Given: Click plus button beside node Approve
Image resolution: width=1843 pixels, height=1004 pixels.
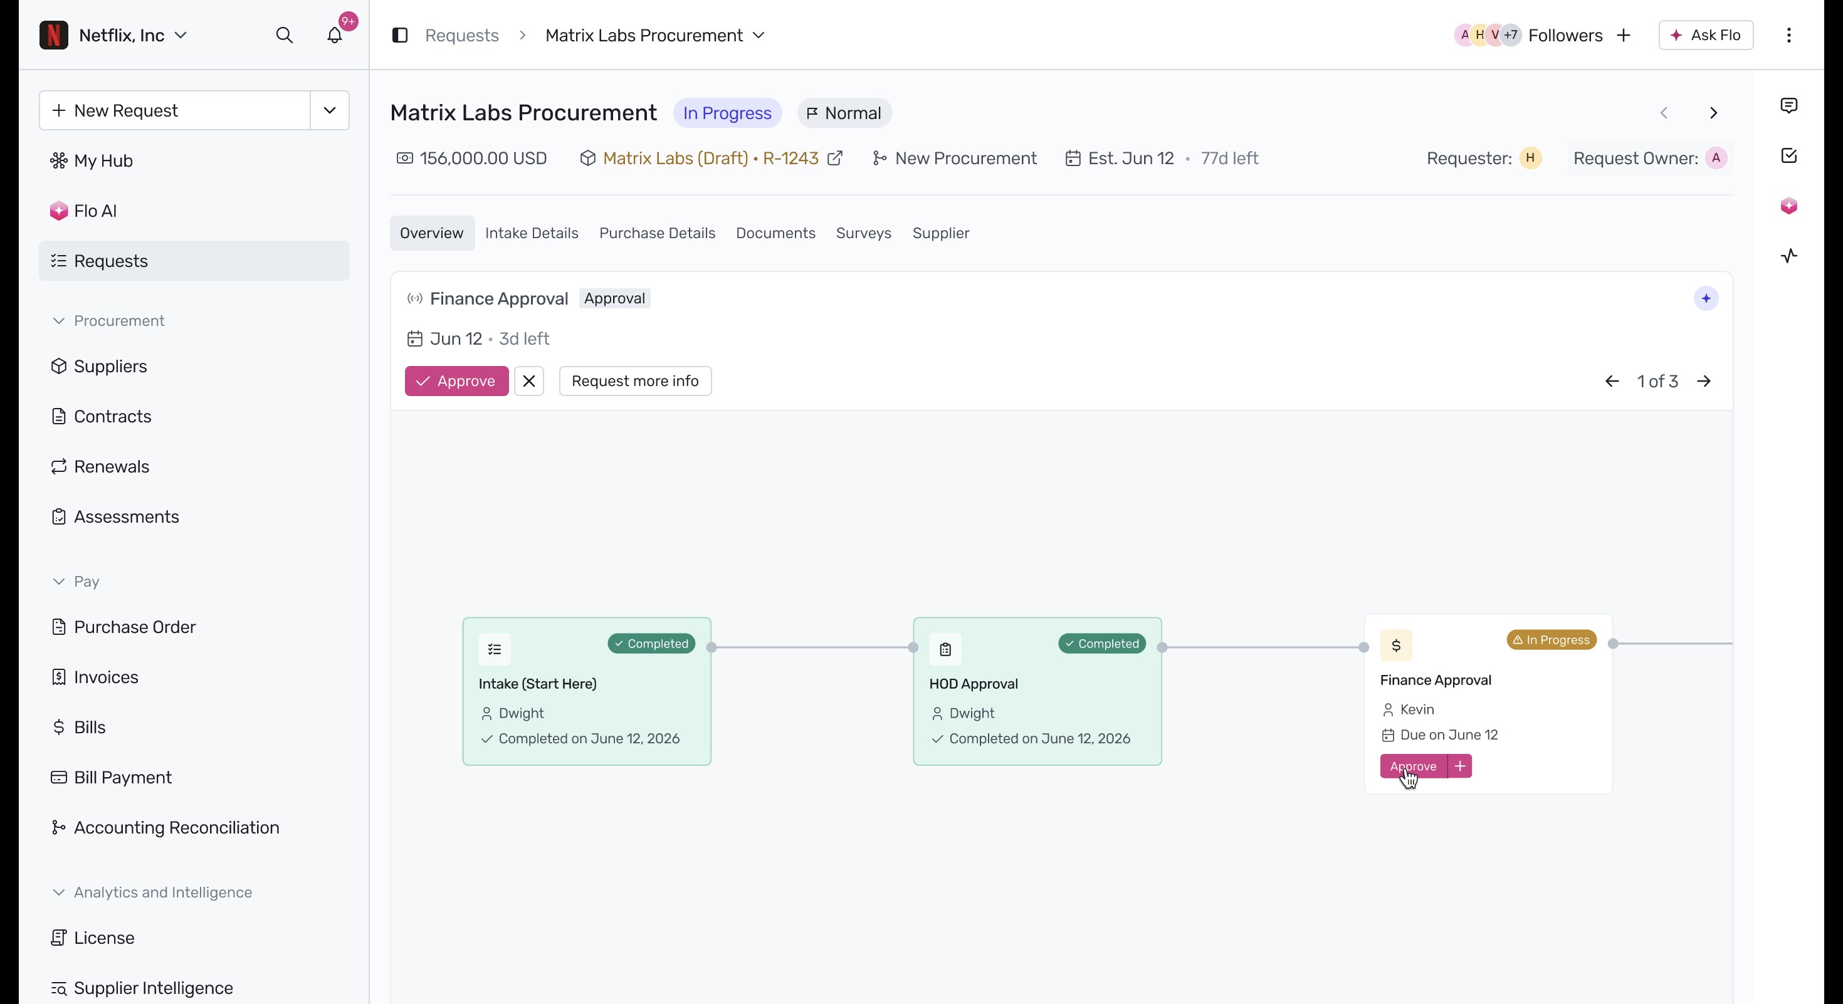Looking at the screenshot, I should click(x=1459, y=766).
